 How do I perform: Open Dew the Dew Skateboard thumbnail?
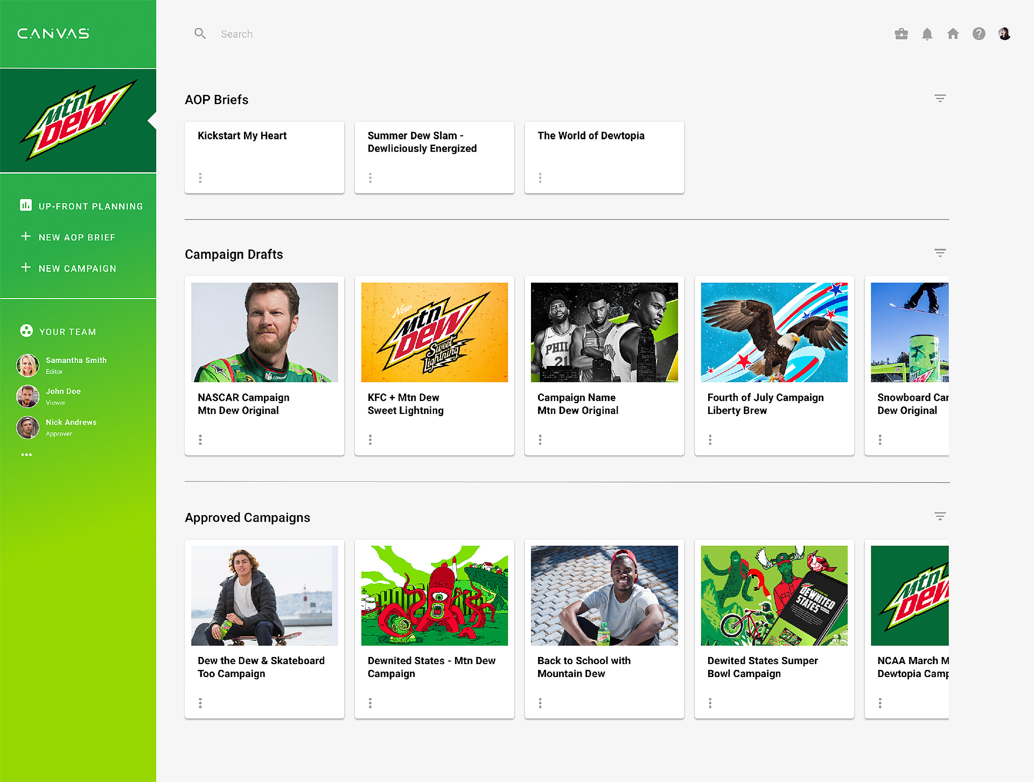pyautogui.click(x=264, y=596)
